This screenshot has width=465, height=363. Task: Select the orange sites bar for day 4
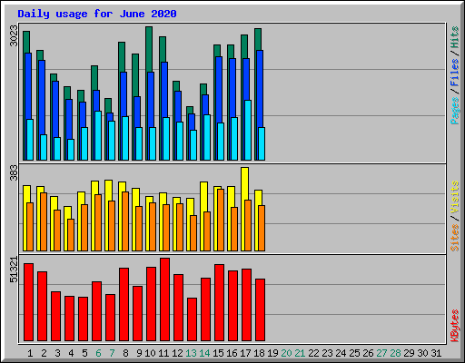[x=71, y=235]
